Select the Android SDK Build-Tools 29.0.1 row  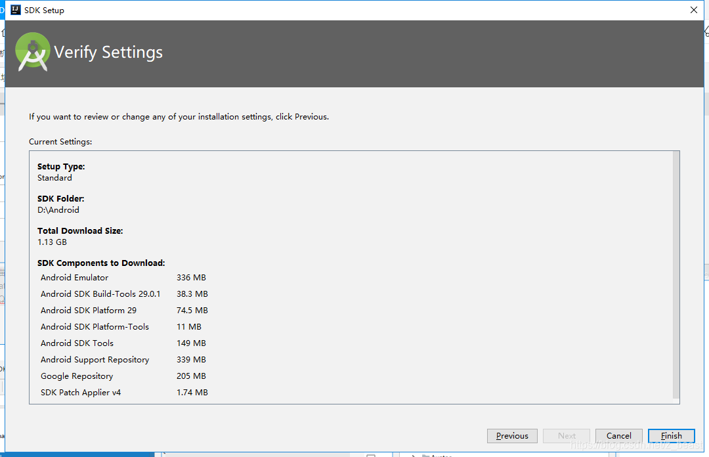(124, 294)
